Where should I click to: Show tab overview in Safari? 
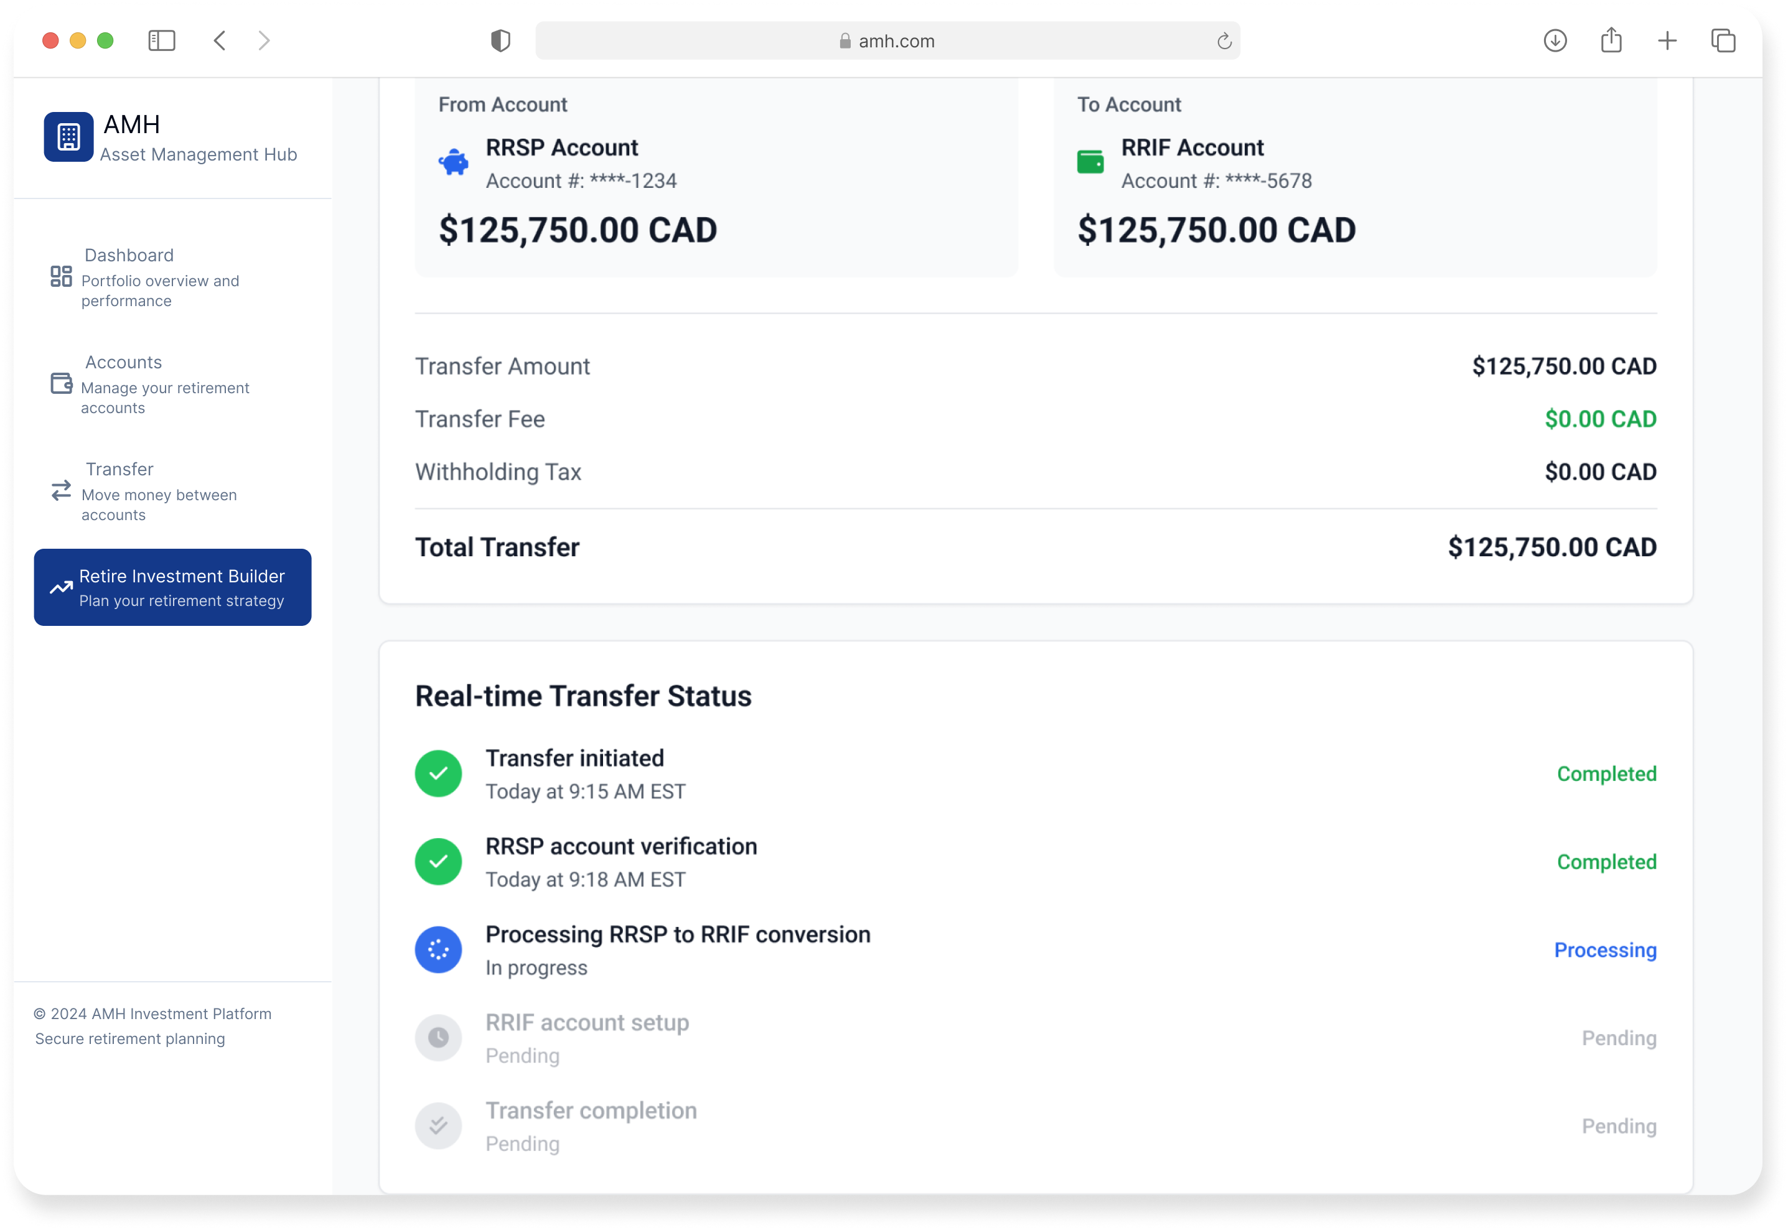point(1723,41)
